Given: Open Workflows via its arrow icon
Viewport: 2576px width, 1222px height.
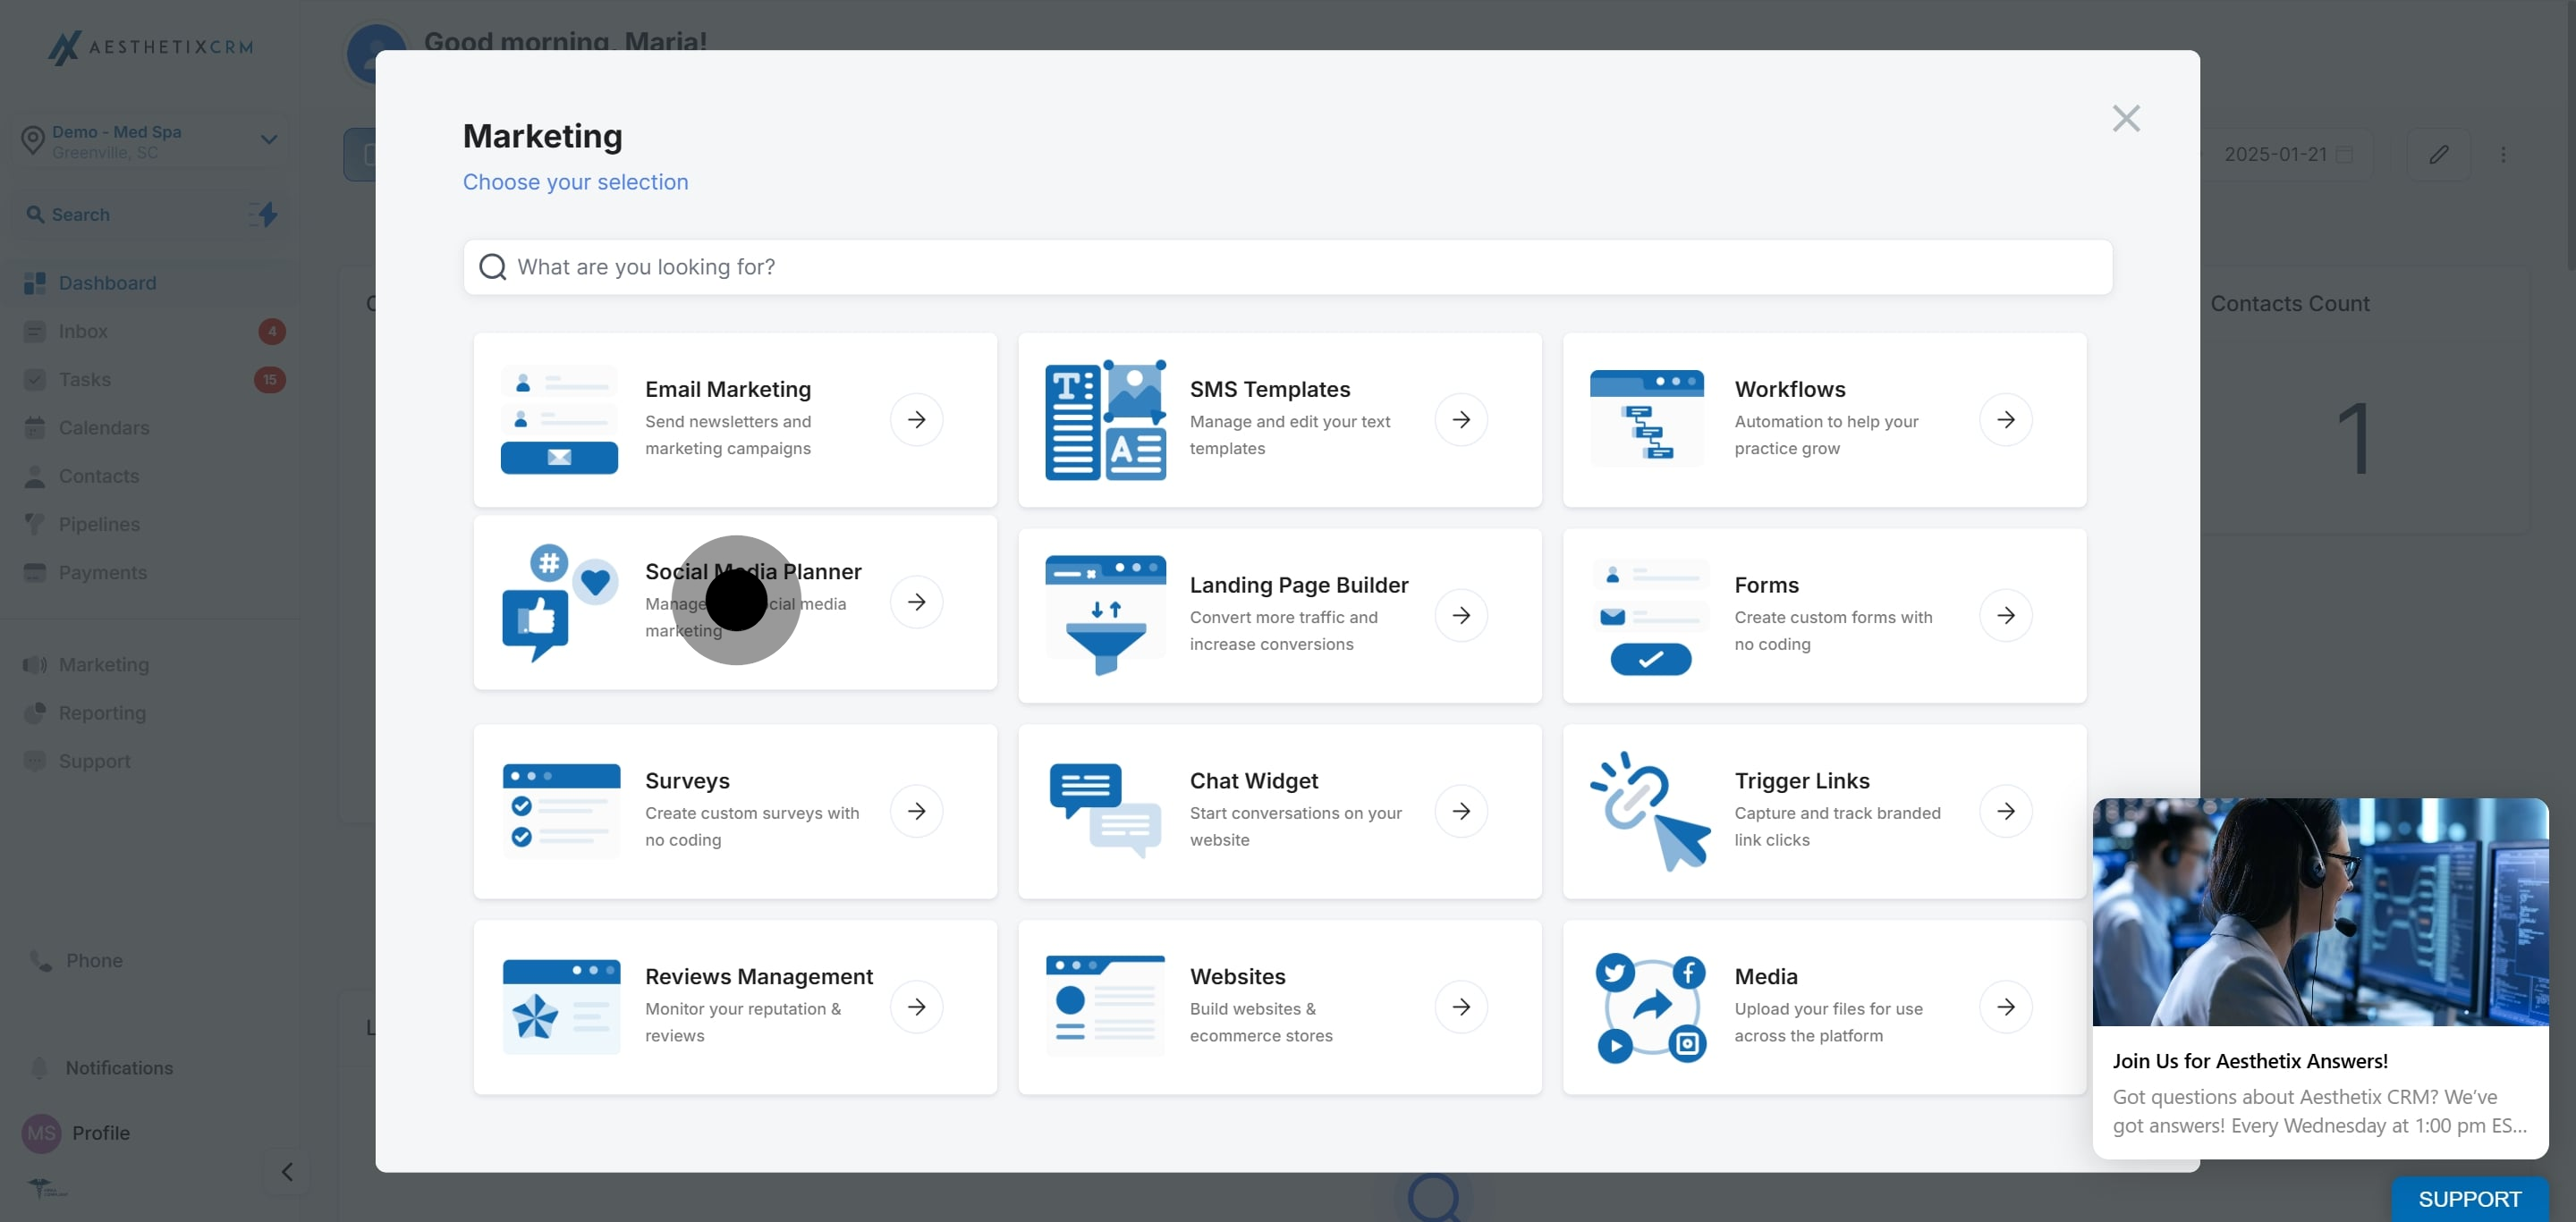Looking at the screenshot, I should (2007, 419).
